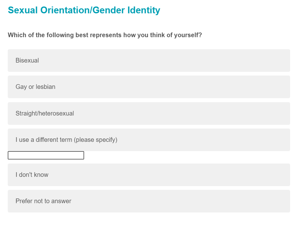
Task: Select "Prefer not to answer"
Action: pos(148,201)
